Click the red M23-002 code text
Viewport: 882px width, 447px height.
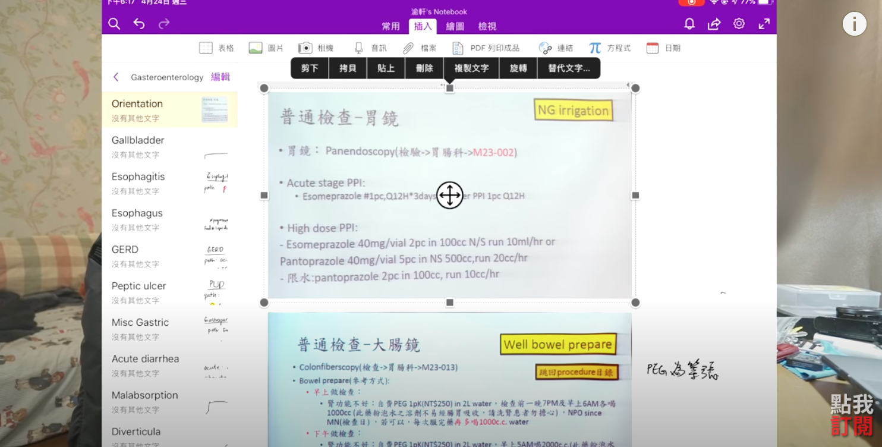[493, 152]
